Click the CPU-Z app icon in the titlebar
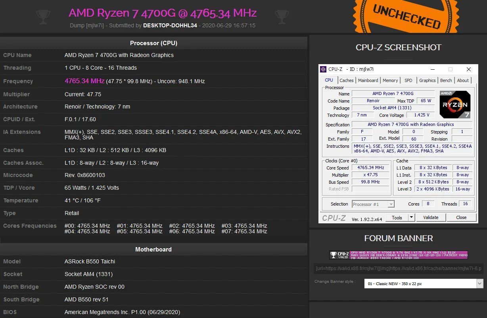 [323, 69]
